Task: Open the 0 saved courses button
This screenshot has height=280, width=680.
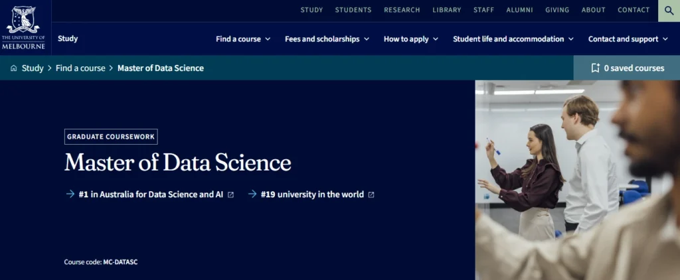Action: 627,68
